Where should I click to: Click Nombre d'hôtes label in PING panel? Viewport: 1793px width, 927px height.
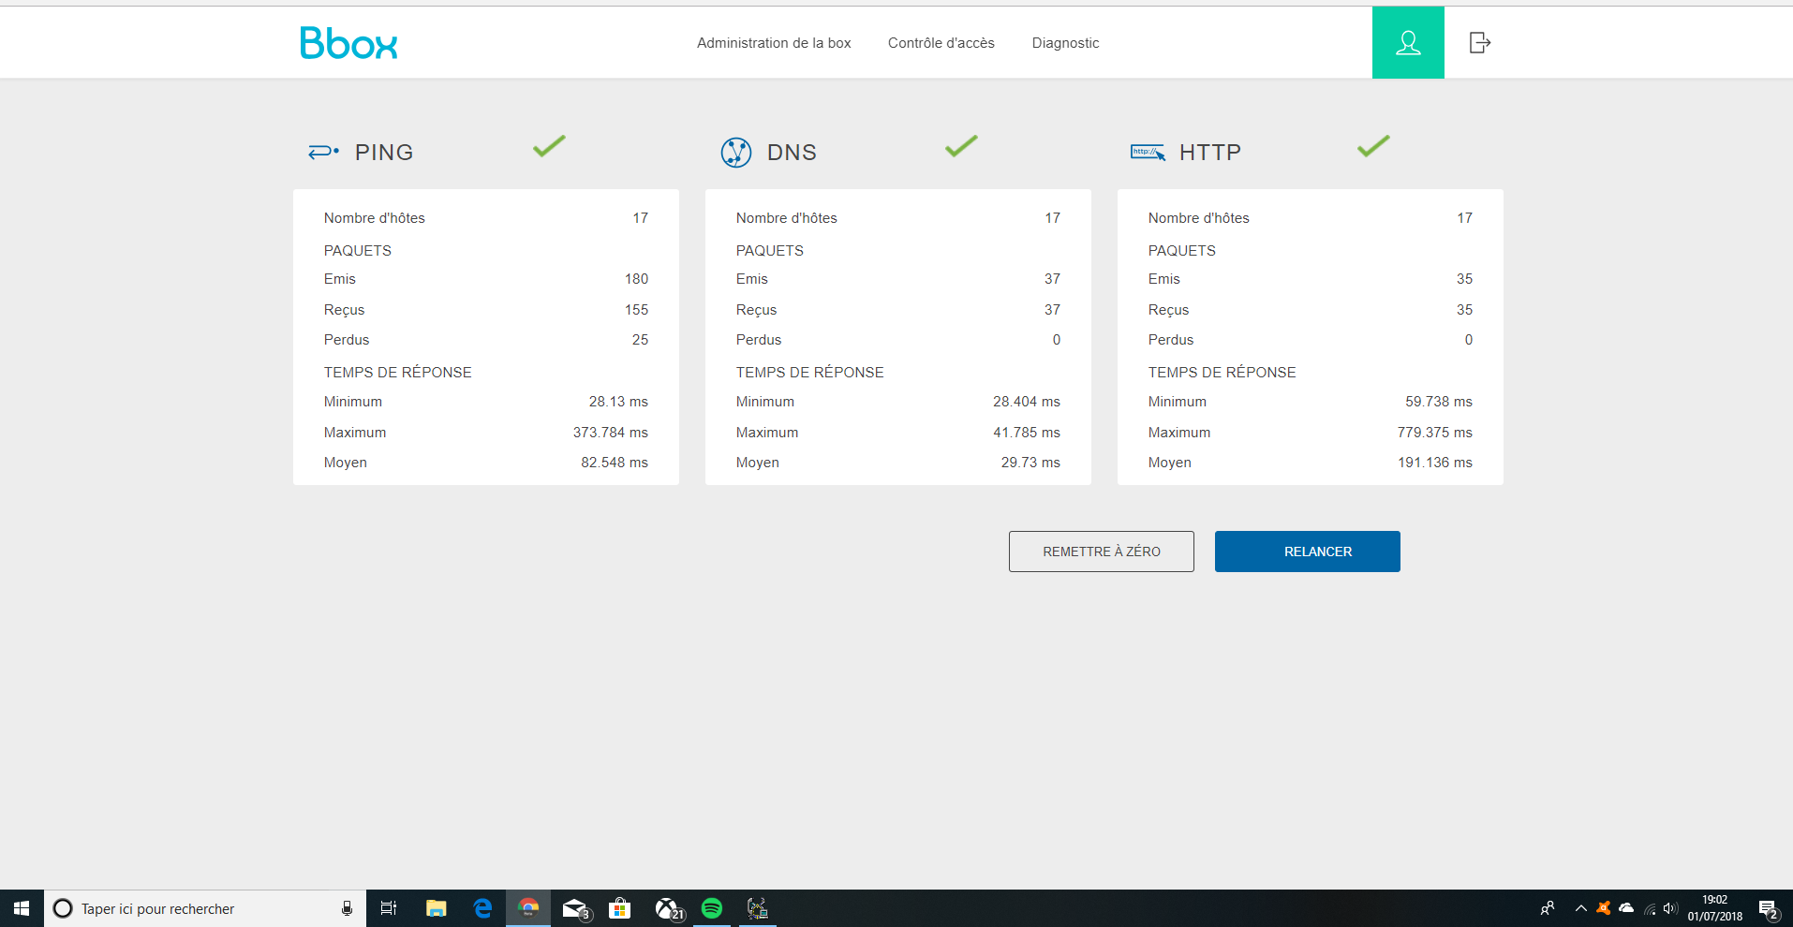tap(375, 218)
